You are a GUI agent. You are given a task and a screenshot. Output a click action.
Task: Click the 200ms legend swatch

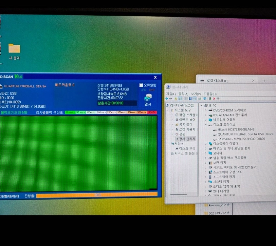point(101,112)
